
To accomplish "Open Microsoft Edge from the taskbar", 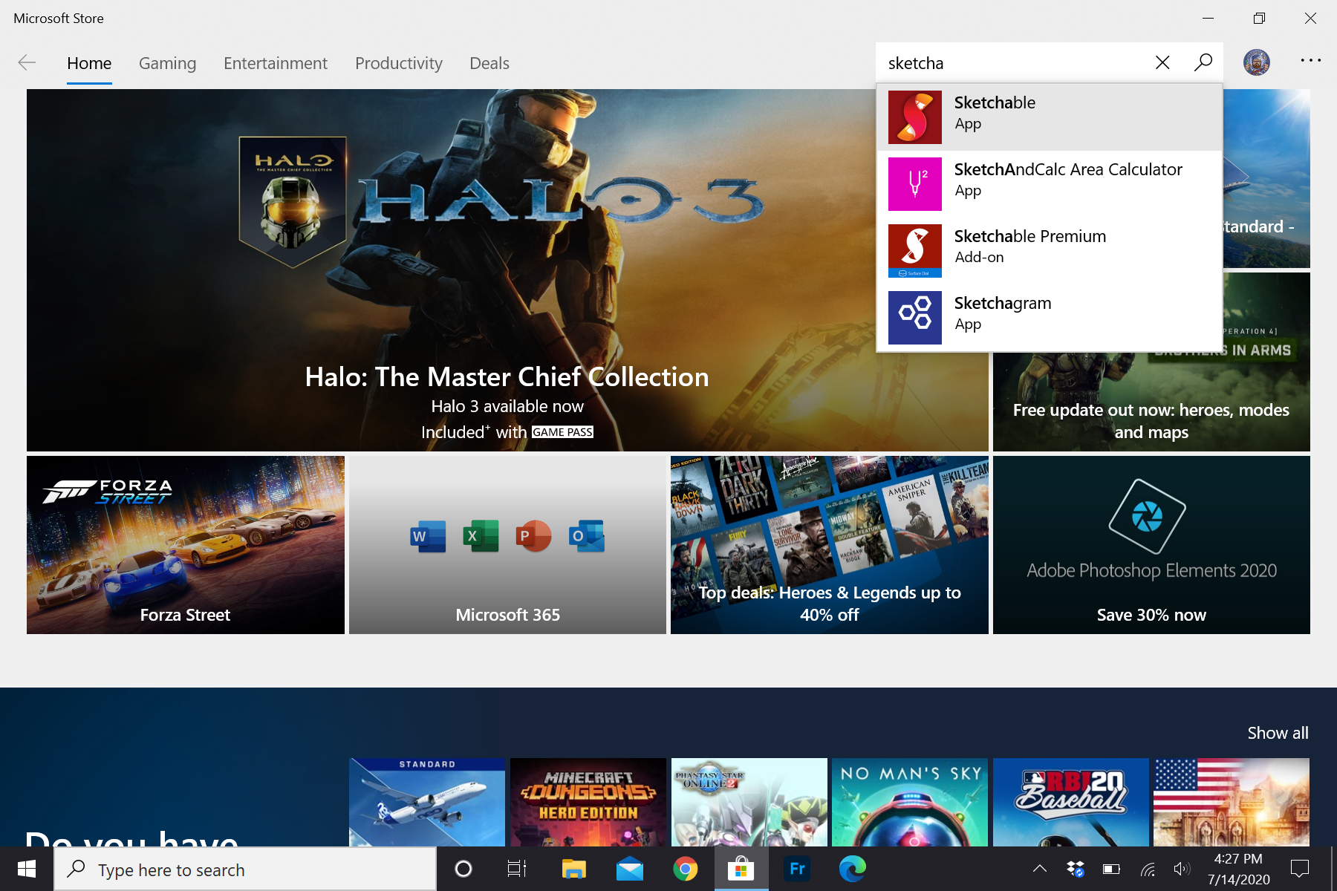I will pos(853,869).
